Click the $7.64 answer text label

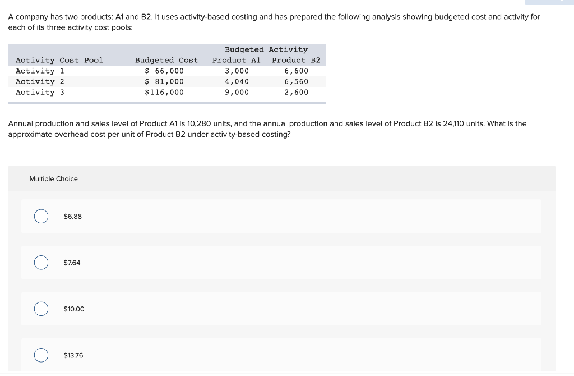pyautogui.click(x=72, y=262)
